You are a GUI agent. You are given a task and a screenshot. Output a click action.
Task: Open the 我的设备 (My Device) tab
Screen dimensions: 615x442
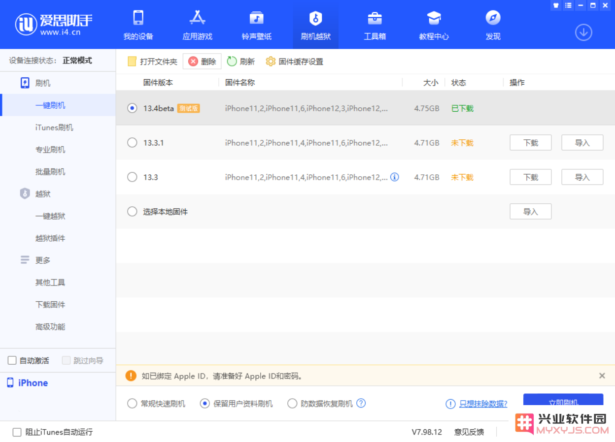click(138, 25)
